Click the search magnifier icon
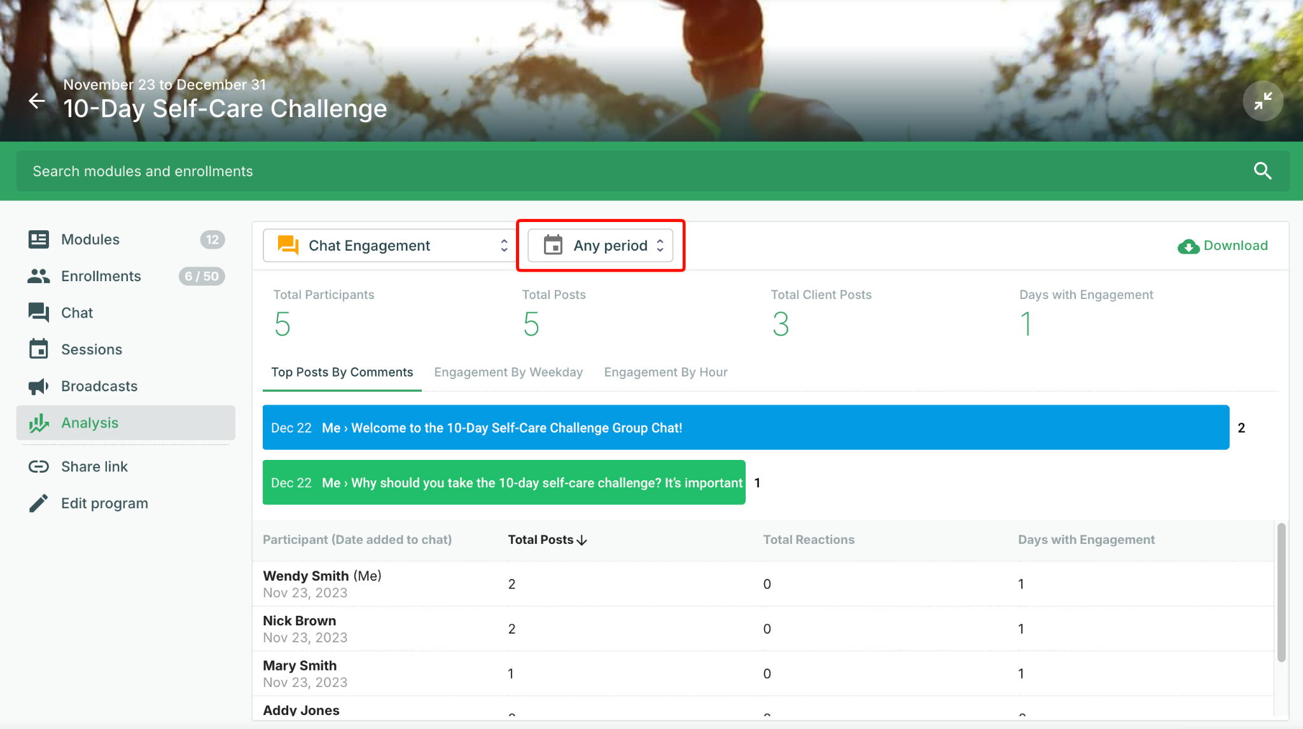The width and height of the screenshot is (1303, 729). [x=1262, y=171]
